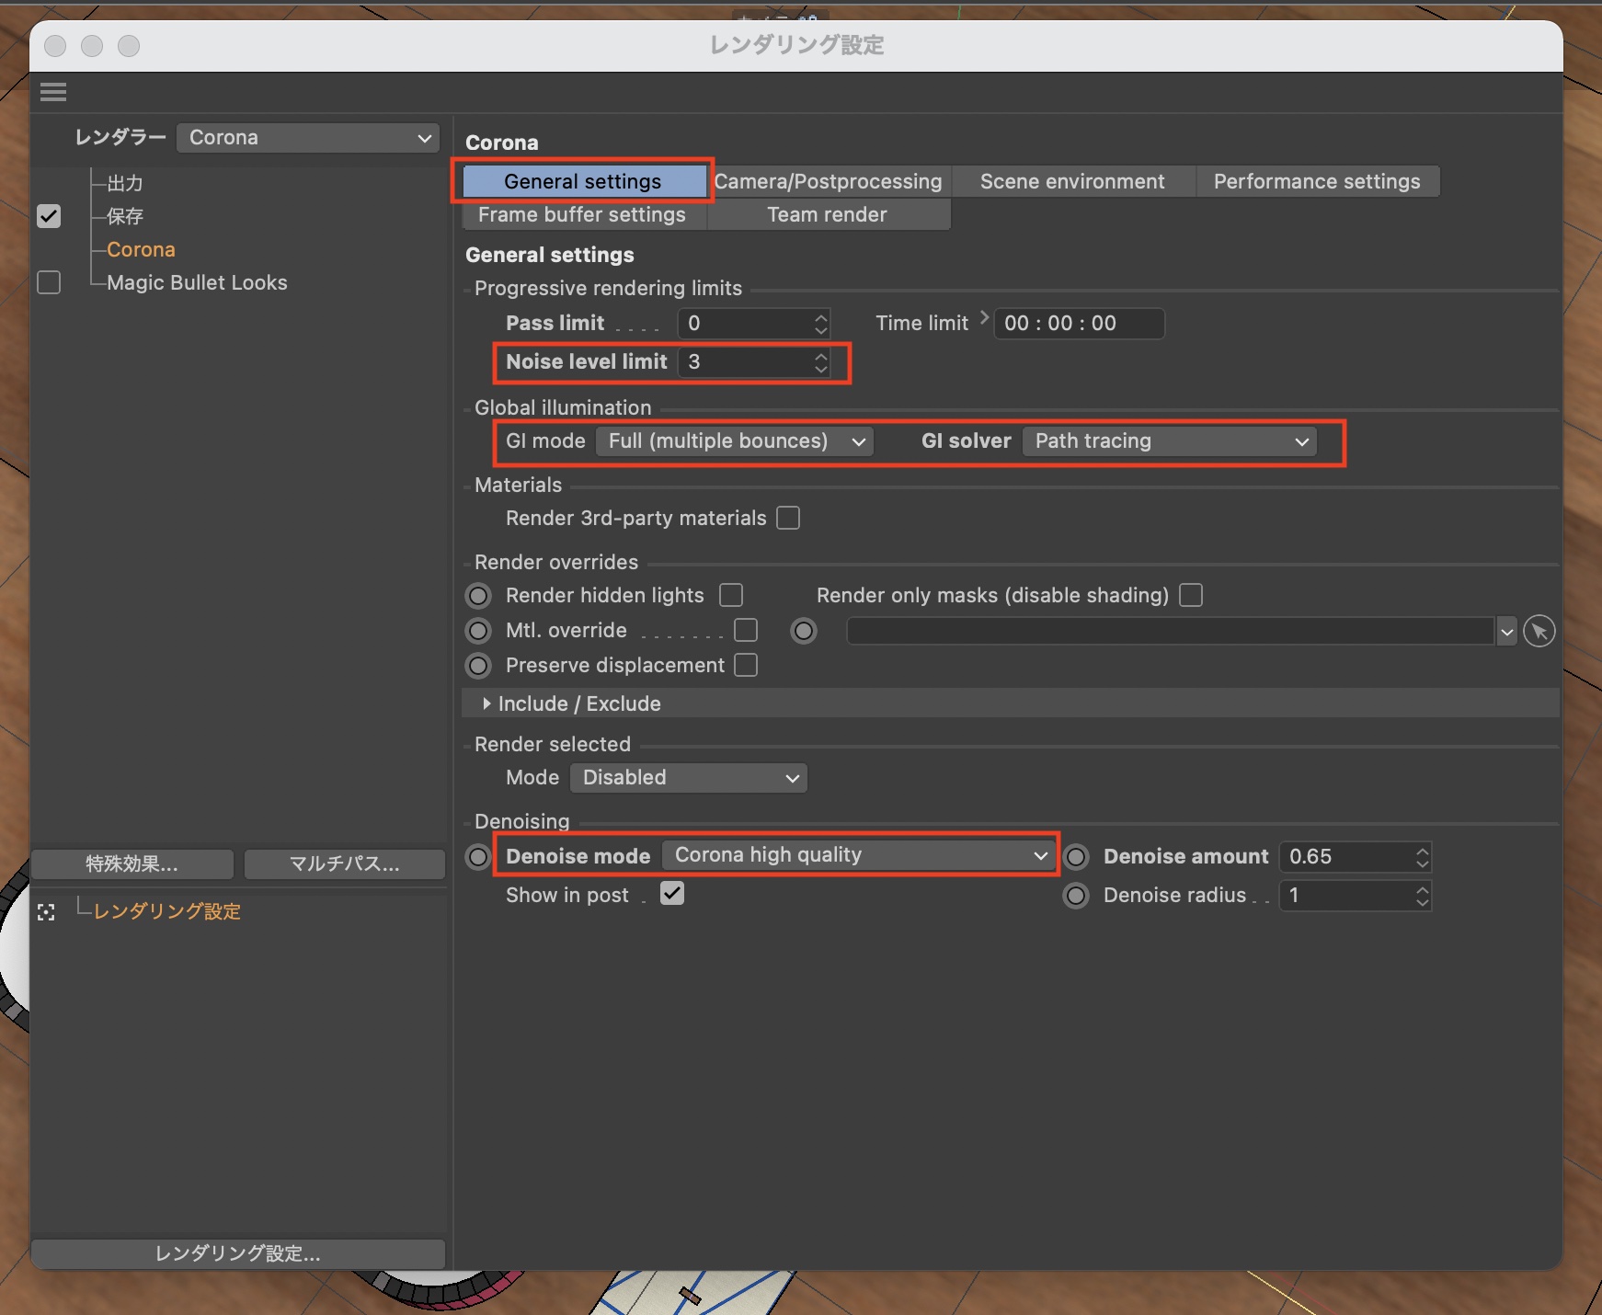Enable the Magic Bullet Looks checkbox

coord(49,283)
